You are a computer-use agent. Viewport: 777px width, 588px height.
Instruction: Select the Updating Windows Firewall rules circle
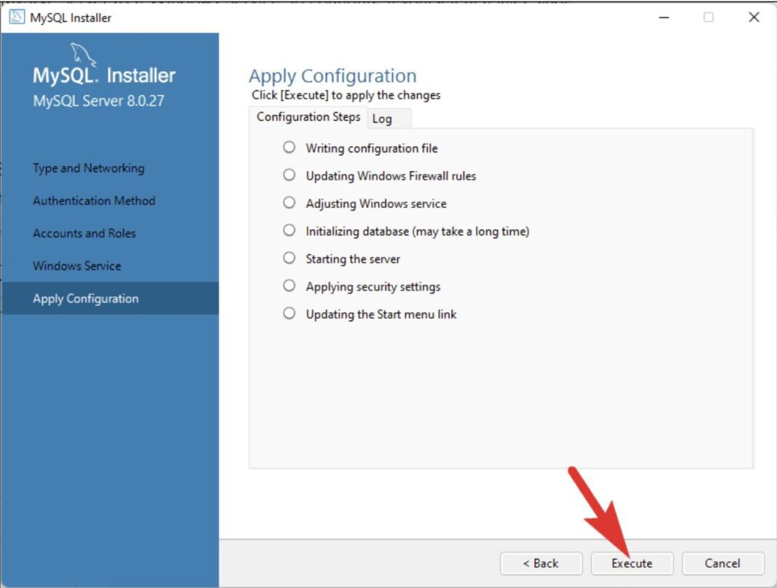(290, 175)
